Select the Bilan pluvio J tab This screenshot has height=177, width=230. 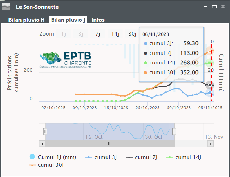coord(68,20)
